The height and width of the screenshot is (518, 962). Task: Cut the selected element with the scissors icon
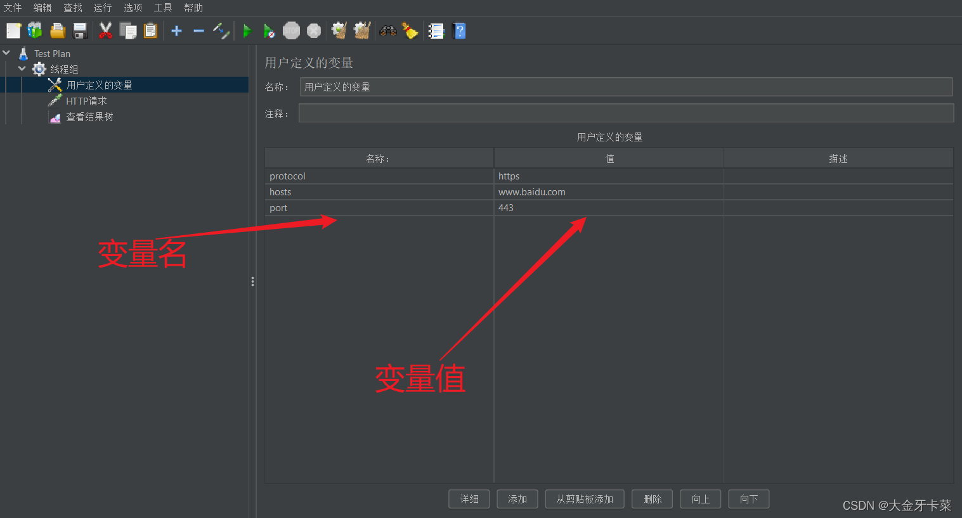pyautogui.click(x=105, y=30)
